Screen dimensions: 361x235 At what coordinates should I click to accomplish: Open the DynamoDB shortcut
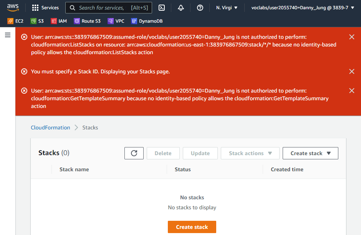147,21
